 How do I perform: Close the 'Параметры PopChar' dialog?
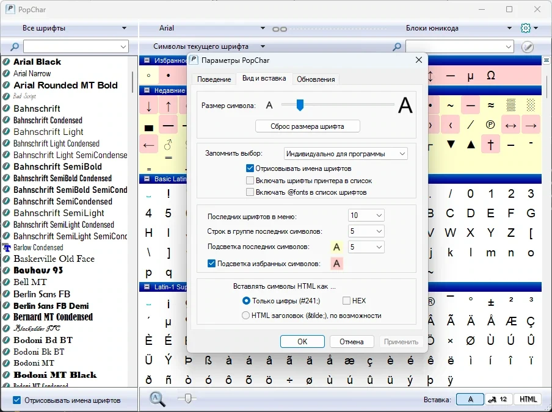(418, 60)
